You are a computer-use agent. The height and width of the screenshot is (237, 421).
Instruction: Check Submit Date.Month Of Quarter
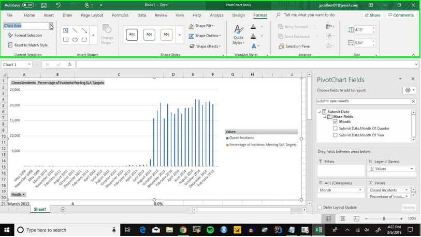pos(335,128)
